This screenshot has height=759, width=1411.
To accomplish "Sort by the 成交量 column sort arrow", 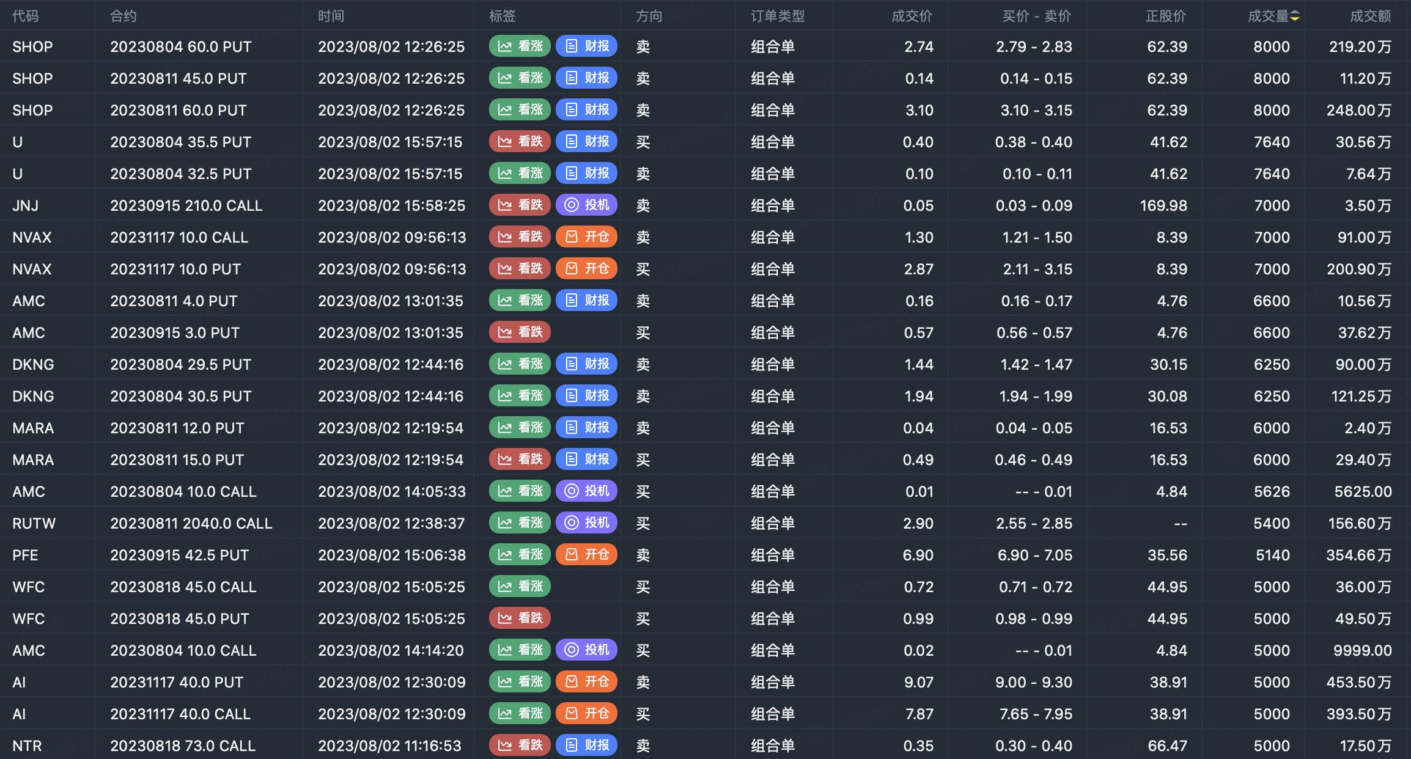I will [x=1295, y=16].
